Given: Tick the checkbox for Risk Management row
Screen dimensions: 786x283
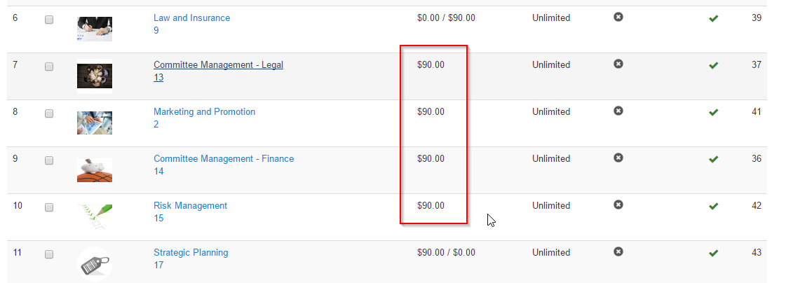Looking at the screenshot, I should click(x=49, y=207).
